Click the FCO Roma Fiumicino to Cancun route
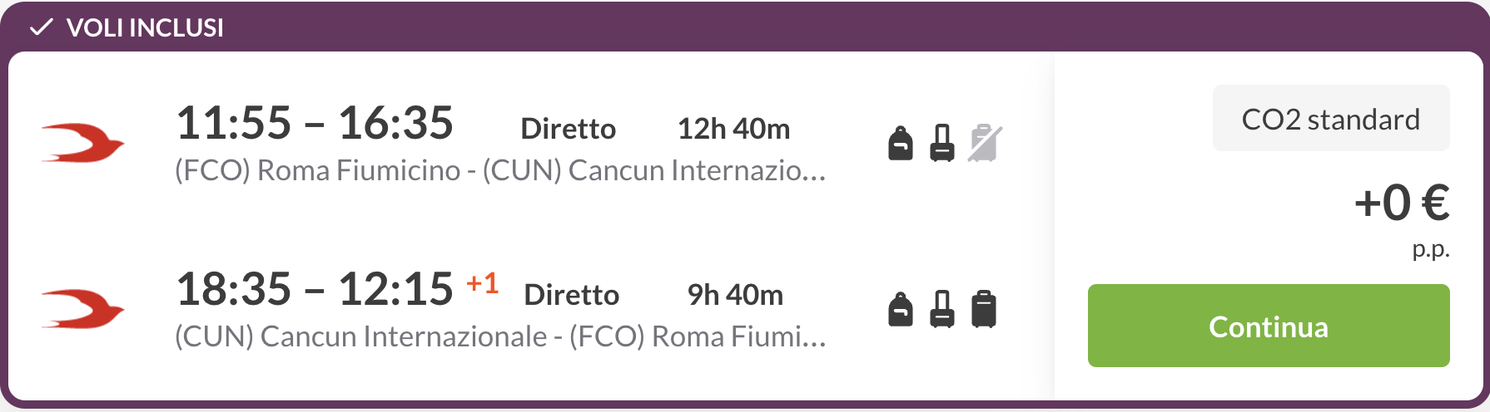This screenshot has height=412, width=1490. [x=500, y=170]
